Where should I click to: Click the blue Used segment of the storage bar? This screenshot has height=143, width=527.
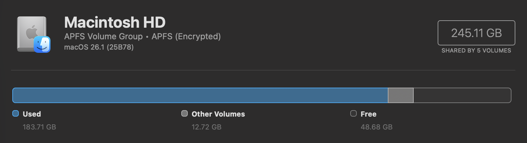(x=200, y=95)
